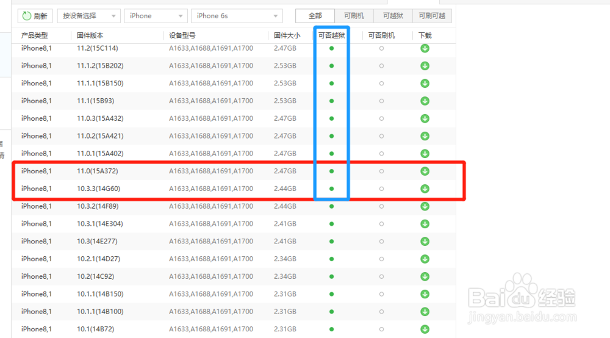Download firmware 11.0.3(15A432)

[x=425, y=118]
